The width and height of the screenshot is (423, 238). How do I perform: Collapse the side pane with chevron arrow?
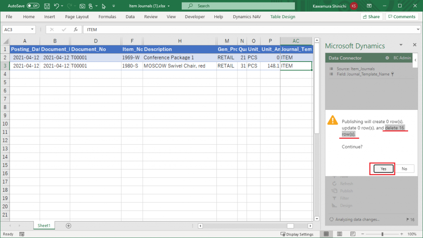pyautogui.click(x=416, y=60)
